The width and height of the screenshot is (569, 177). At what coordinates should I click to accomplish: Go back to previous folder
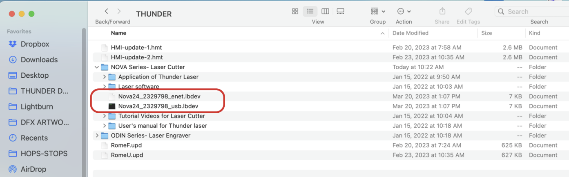107,11
